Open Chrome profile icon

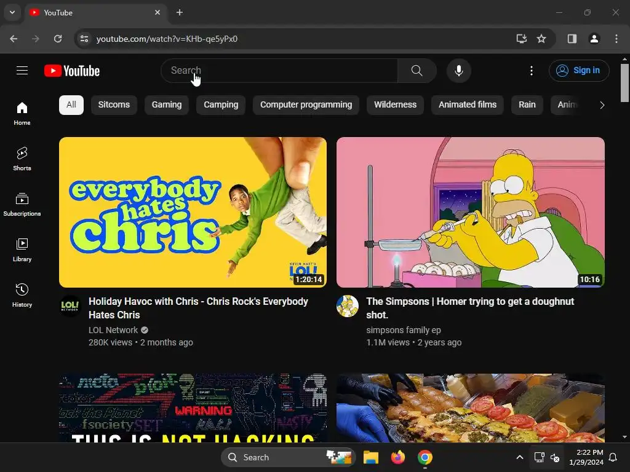click(594, 39)
